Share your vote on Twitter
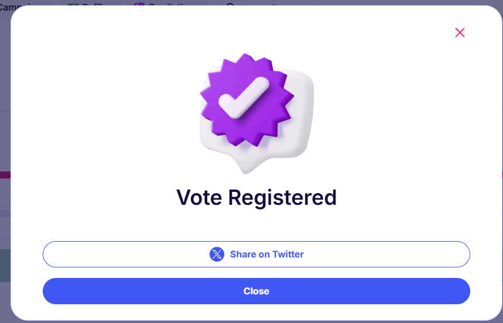The height and width of the screenshot is (323, 503). click(x=256, y=254)
